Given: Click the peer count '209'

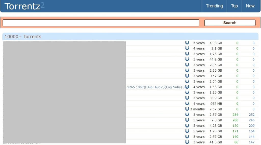Looking at the screenshot, I should (x=252, y=126).
